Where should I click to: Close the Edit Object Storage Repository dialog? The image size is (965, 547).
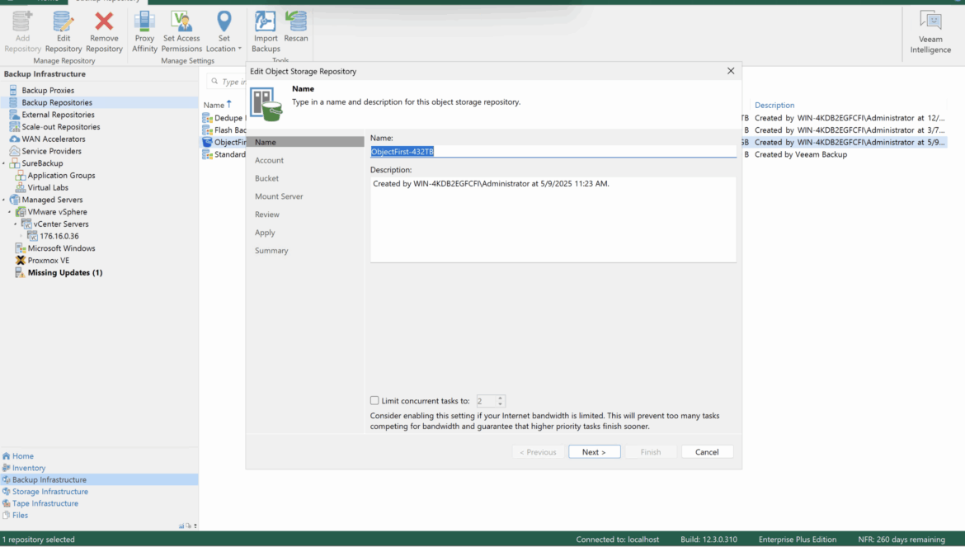point(731,71)
